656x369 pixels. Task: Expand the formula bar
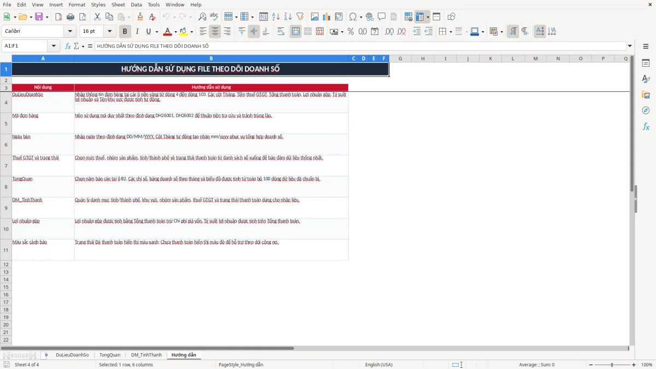point(630,46)
